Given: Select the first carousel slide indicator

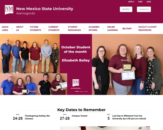Looking at the screenshot, I should click(77, 92).
